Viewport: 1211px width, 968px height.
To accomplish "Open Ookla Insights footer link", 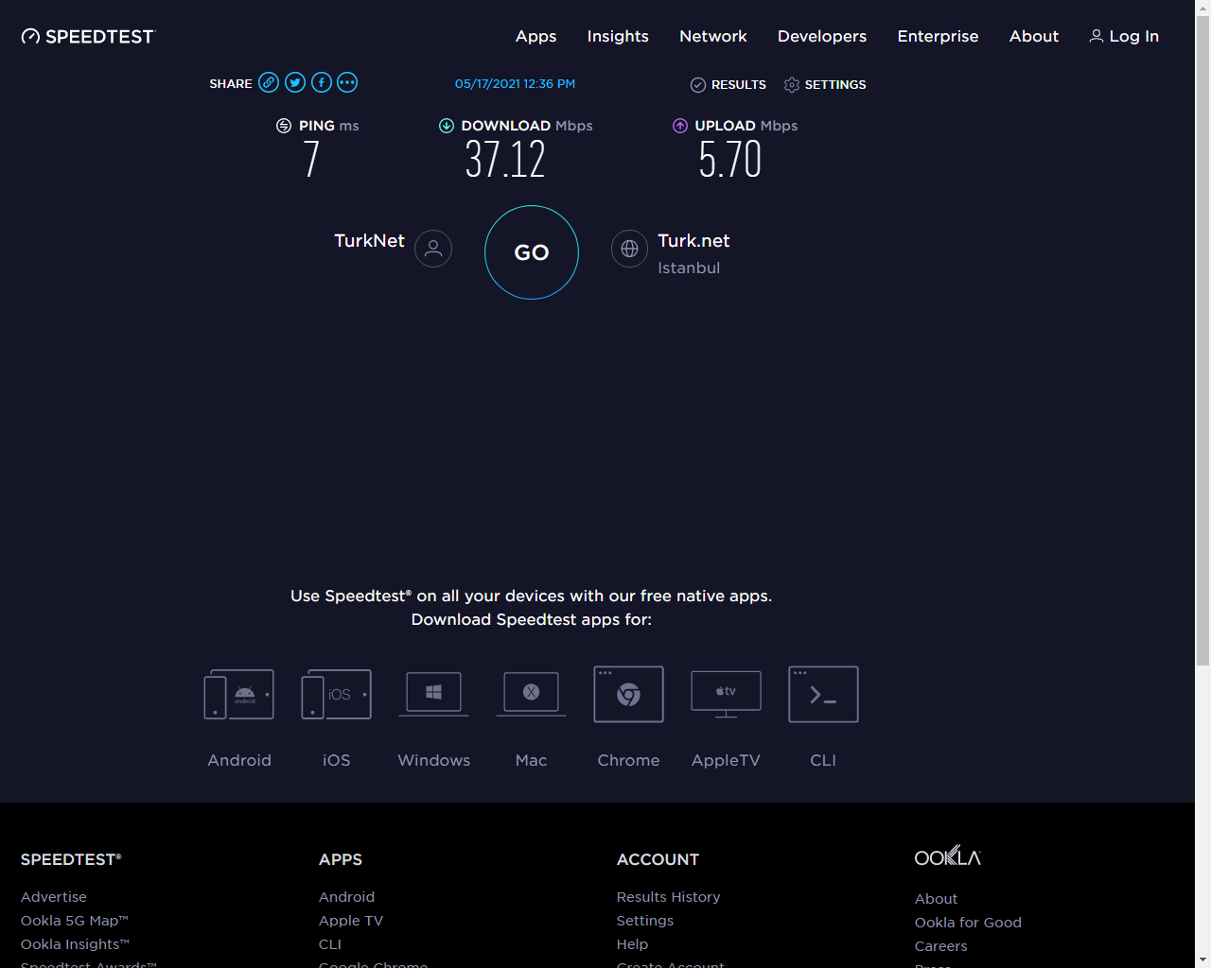I will click(75, 943).
